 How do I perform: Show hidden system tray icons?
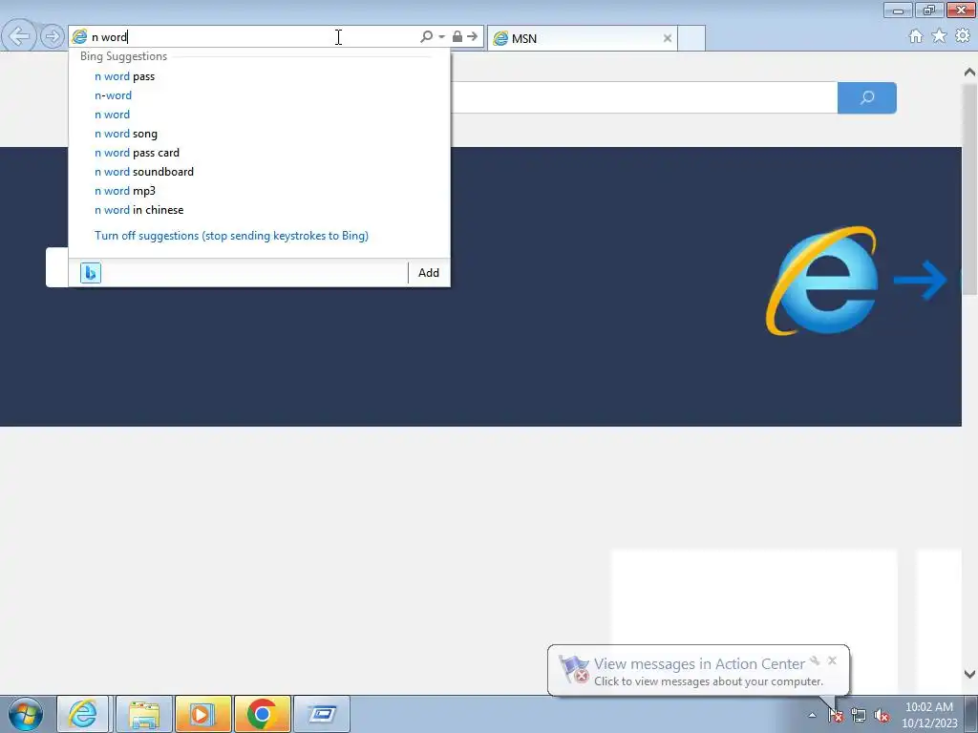coord(812,715)
